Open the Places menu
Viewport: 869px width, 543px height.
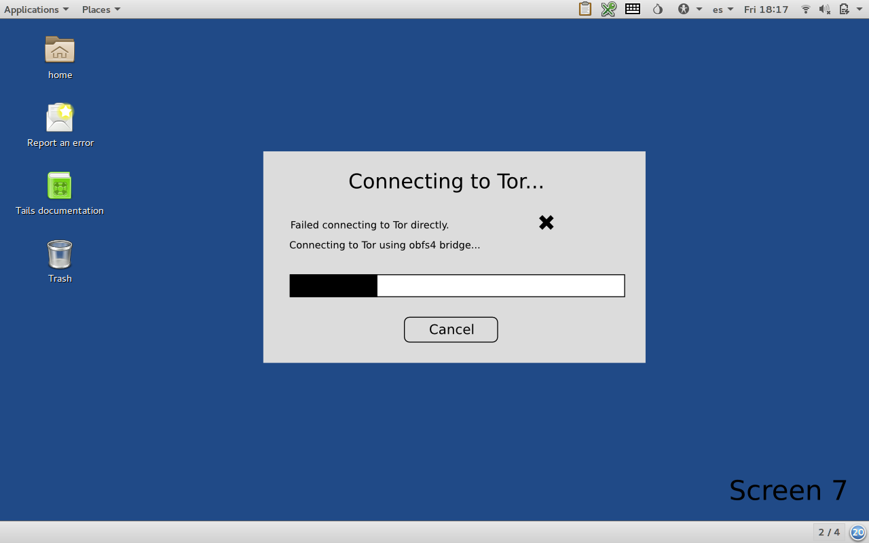[x=100, y=9]
